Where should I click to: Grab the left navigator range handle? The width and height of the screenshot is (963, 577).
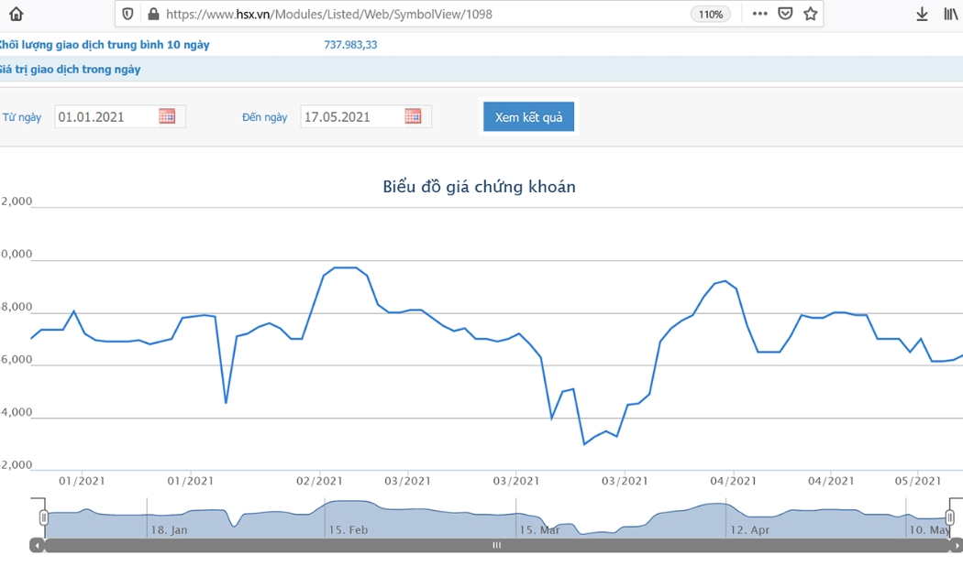pyautogui.click(x=44, y=517)
